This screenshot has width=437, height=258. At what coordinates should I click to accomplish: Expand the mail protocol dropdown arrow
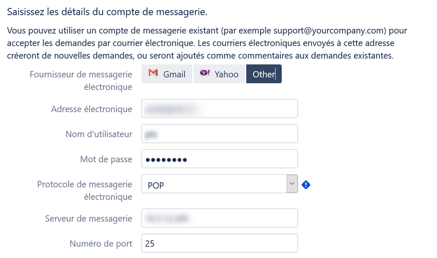pos(292,184)
